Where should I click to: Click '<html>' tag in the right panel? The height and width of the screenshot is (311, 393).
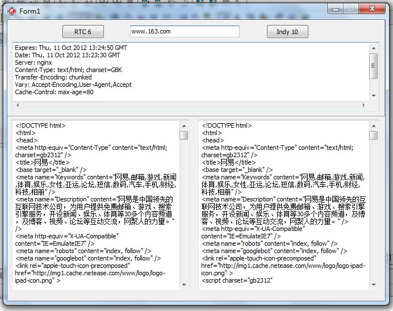pyautogui.click(x=211, y=133)
